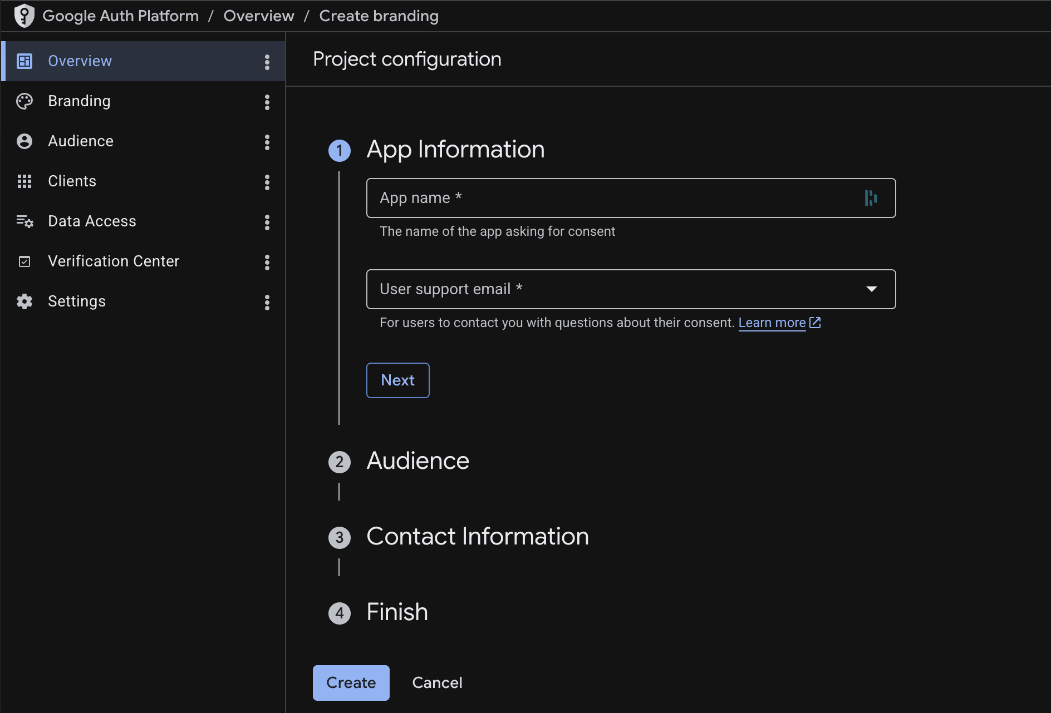Click the Branding palette icon
Image resolution: width=1051 pixels, height=713 pixels.
coord(24,101)
